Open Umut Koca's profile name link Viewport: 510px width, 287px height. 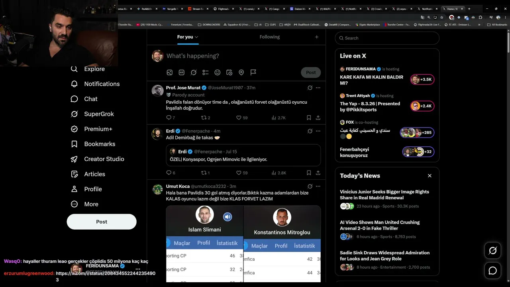178,186
